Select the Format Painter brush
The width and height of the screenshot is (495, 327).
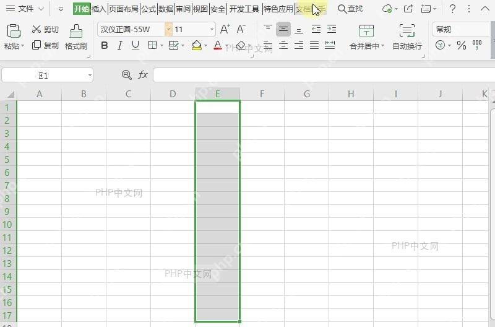click(76, 31)
